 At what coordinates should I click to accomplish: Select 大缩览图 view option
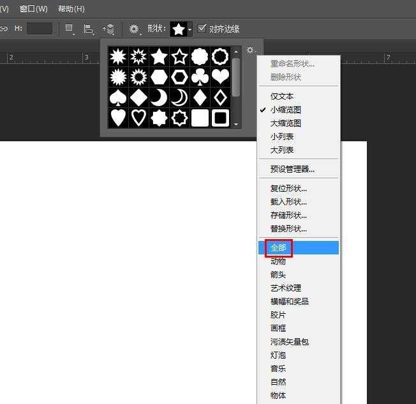point(285,123)
